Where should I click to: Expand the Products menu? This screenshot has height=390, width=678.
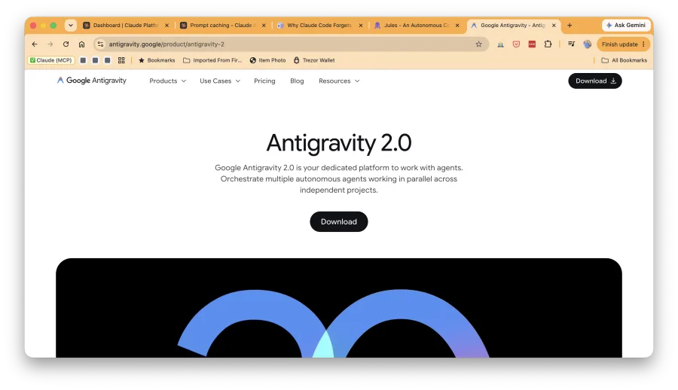point(168,81)
